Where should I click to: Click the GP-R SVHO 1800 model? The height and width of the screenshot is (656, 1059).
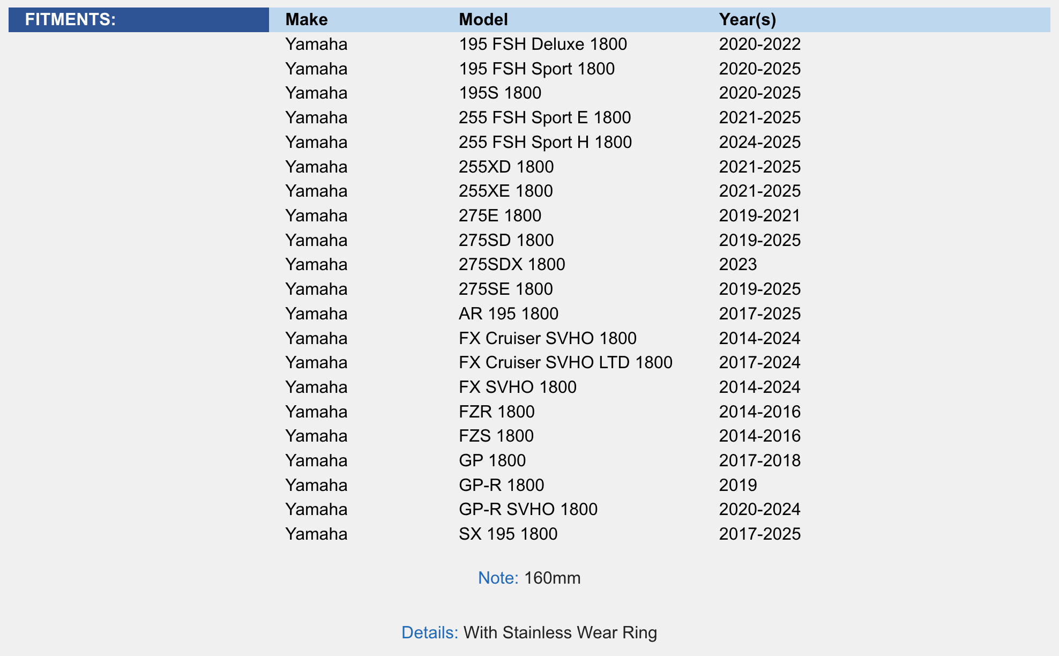(528, 509)
